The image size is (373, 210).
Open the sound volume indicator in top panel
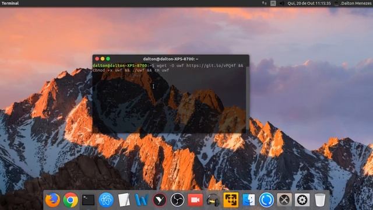click(281, 3)
